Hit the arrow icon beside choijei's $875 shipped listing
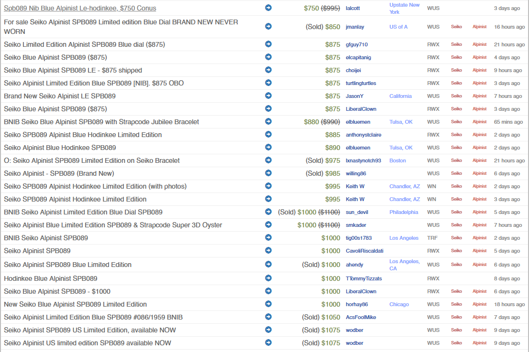Viewport: 529px width, 352px height. tap(268, 70)
